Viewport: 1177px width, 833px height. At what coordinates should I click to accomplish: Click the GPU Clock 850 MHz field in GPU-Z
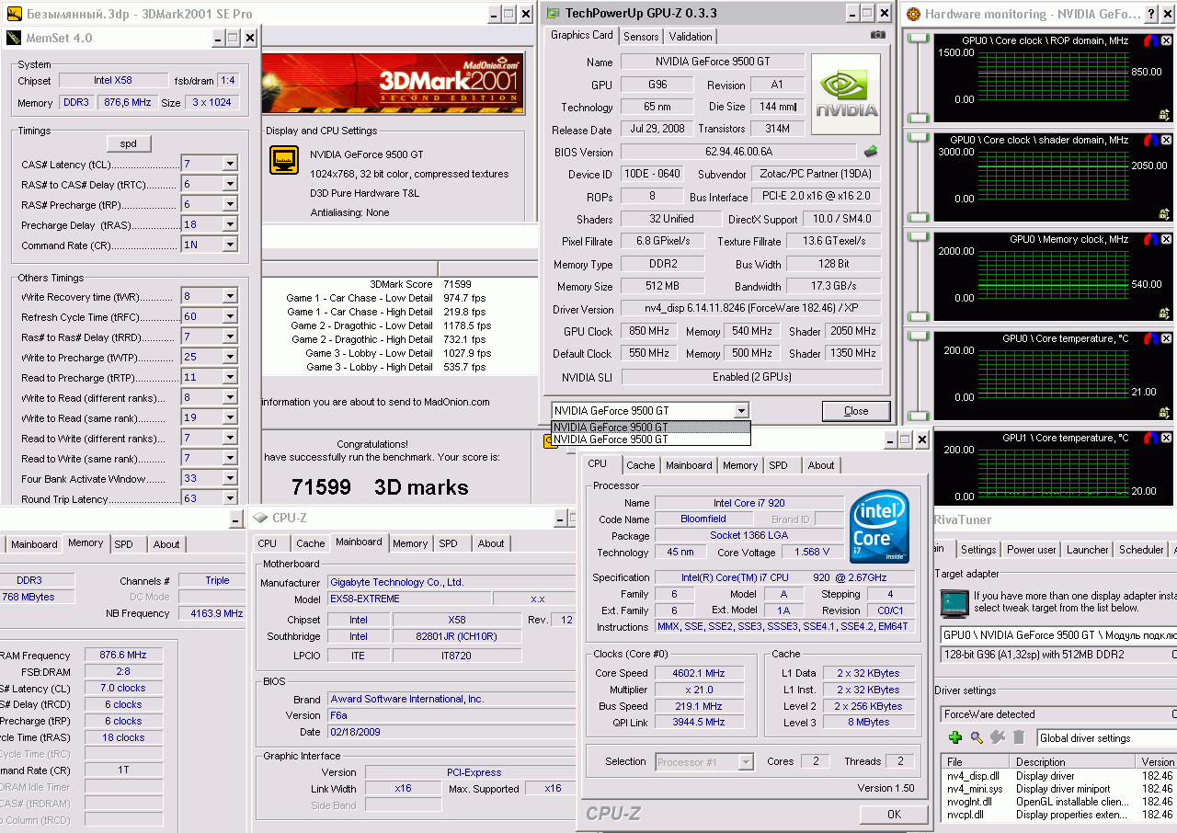click(x=647, y=331)
